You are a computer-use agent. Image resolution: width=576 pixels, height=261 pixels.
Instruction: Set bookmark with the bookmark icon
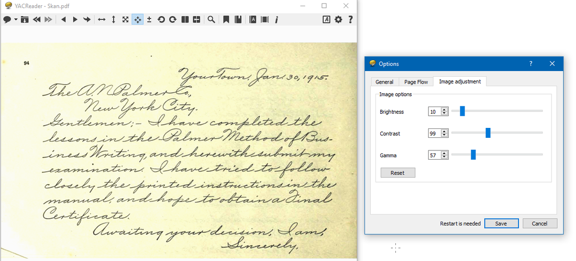(x=226, y=19)
